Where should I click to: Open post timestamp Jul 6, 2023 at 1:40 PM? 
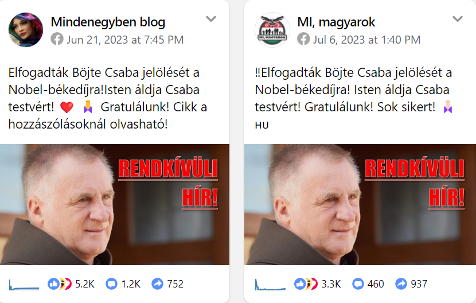(x=366, y=40)
